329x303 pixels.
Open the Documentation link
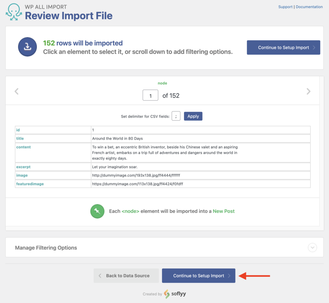(x=309, y=6)
